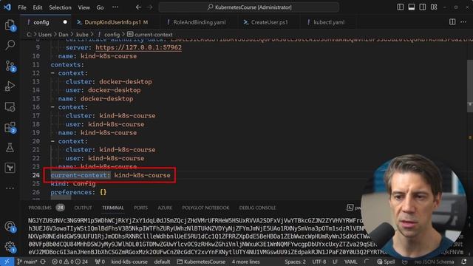Viewport: 473px width, 266px height.
Task: Click kind-k8s-course context in status bar
Action: click(x=129, y=262)
